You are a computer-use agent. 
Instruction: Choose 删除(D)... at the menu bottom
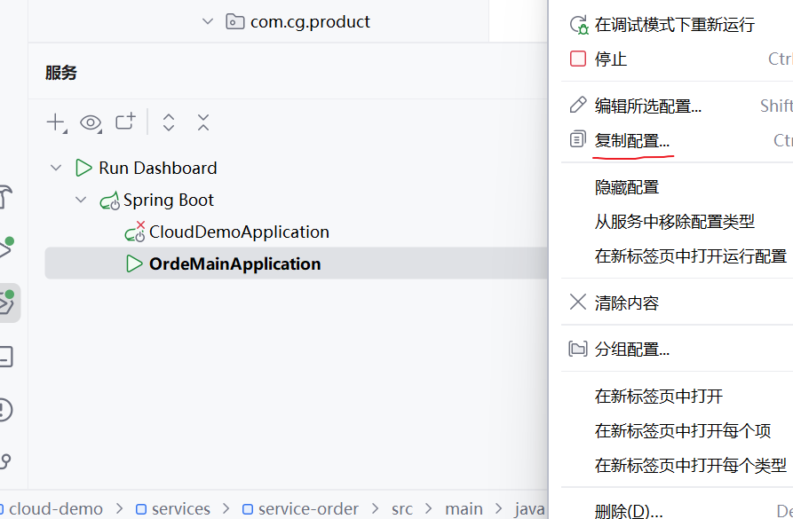click(x=629, y=510)
